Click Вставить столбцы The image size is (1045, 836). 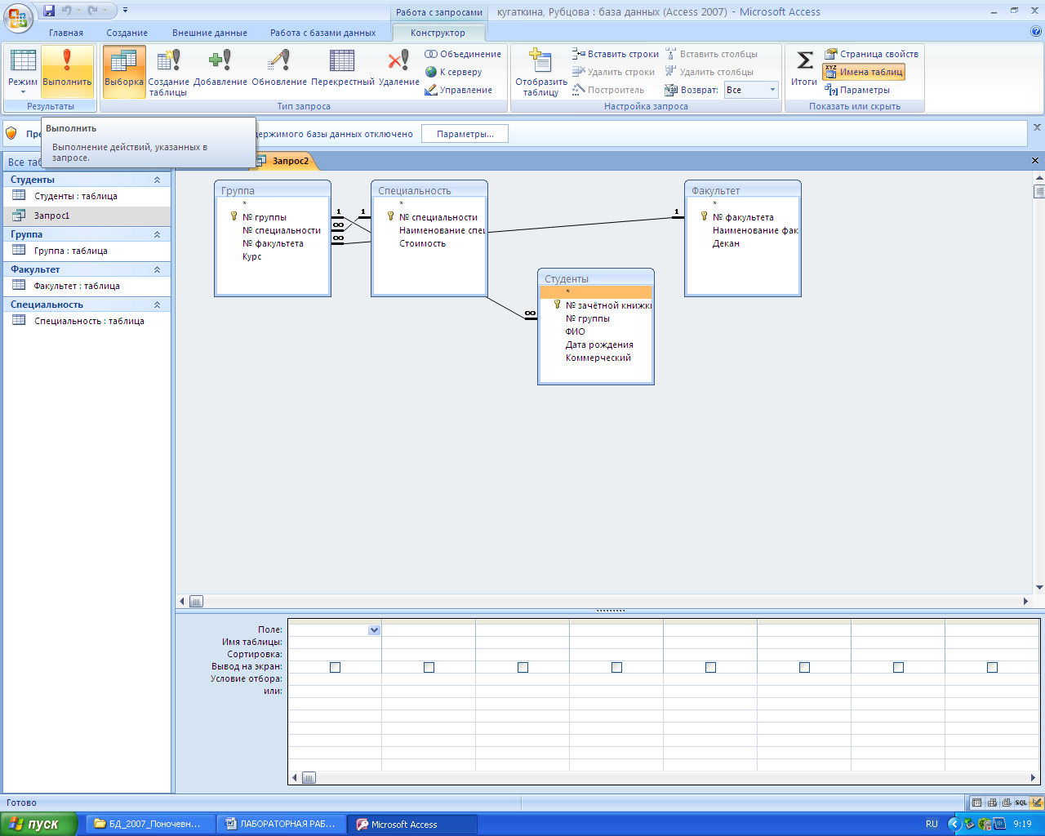[711, 54]
